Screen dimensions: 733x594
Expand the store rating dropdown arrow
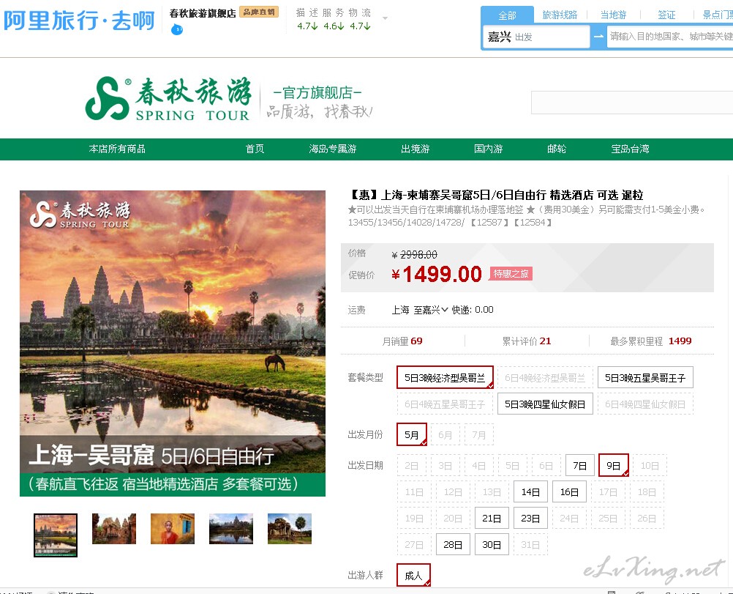[386, 18]
